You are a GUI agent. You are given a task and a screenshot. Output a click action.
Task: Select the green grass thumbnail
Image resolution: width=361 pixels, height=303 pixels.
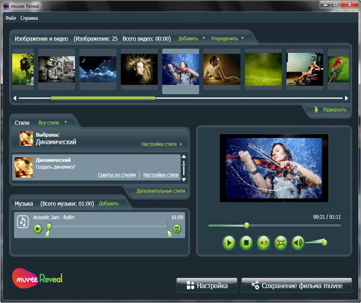pyautogui.click(x=264, y=69)
